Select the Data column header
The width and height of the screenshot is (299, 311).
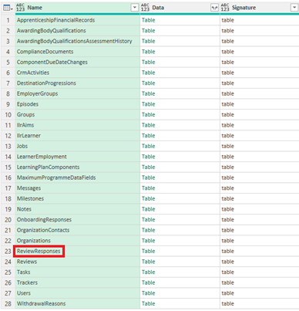click(180, 8)
